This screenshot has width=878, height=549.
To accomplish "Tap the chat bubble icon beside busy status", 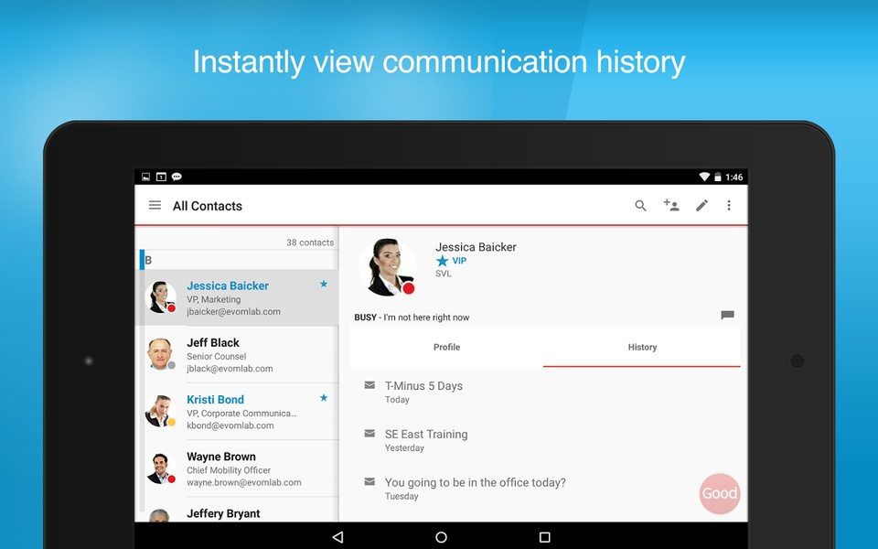I will pos(727,315).
